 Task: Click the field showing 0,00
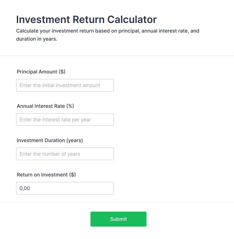25,188
